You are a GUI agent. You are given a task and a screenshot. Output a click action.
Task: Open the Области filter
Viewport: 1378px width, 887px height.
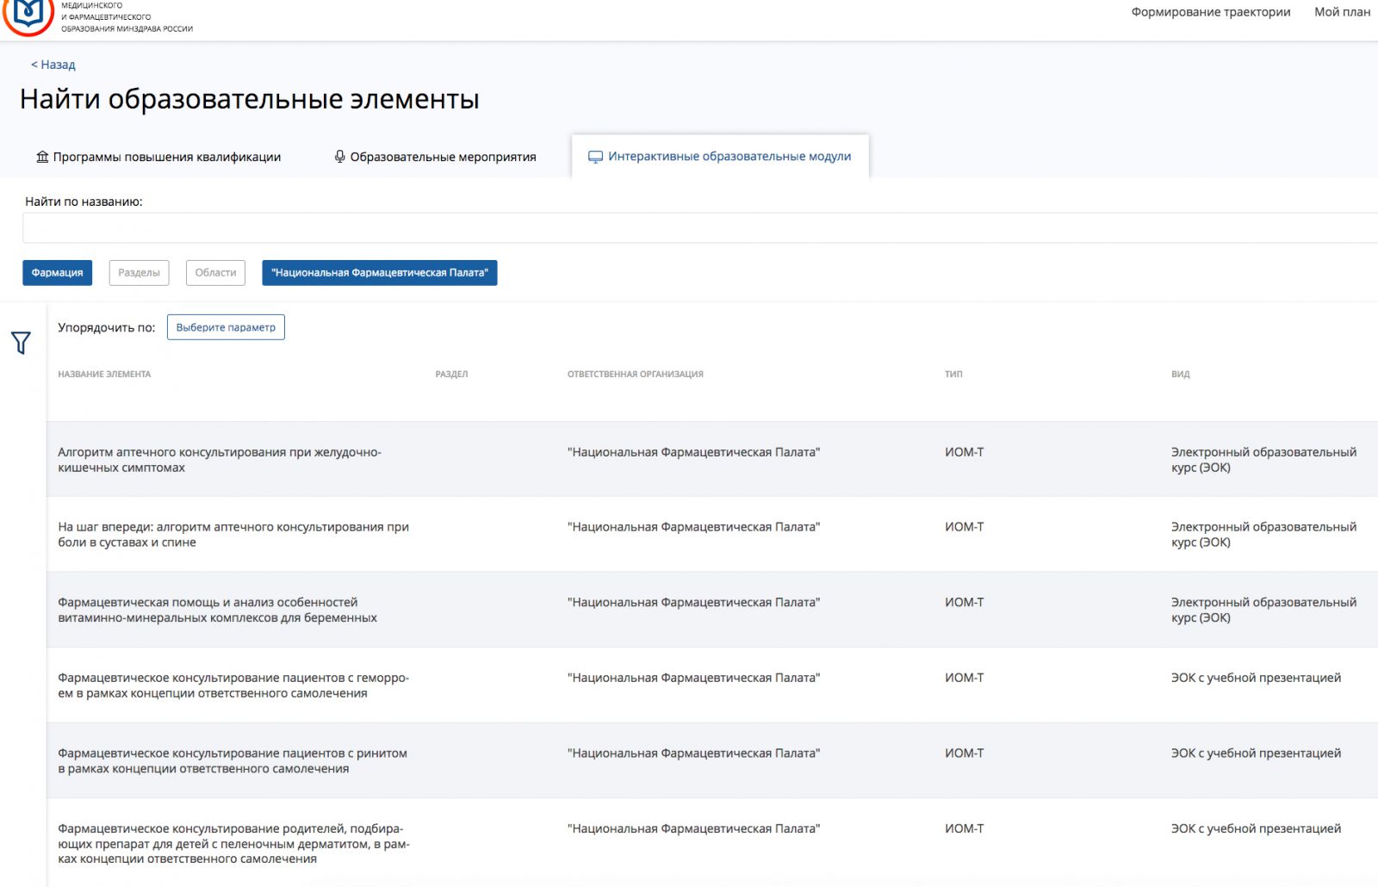pyautogui.click(x=215, y=273)
